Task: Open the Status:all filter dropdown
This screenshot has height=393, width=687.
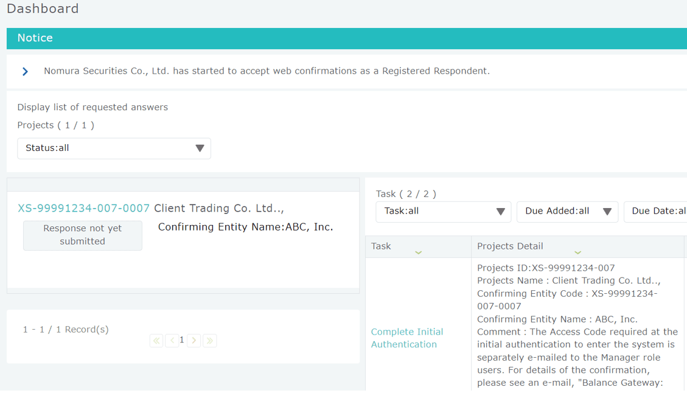Action: pos(114,148)
